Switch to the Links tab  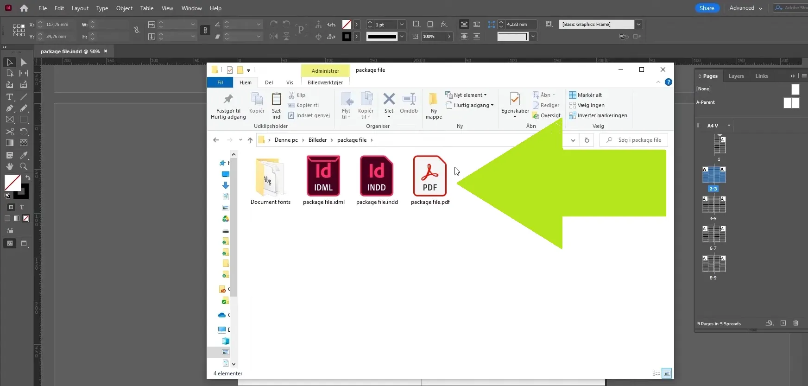762,76
